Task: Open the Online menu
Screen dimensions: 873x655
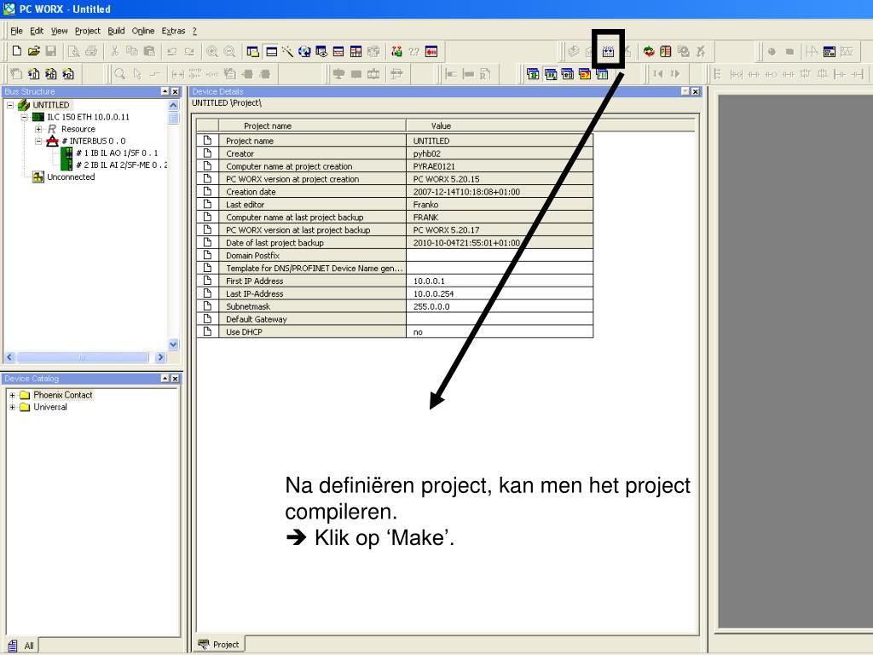Action: [x=143, y=31]
